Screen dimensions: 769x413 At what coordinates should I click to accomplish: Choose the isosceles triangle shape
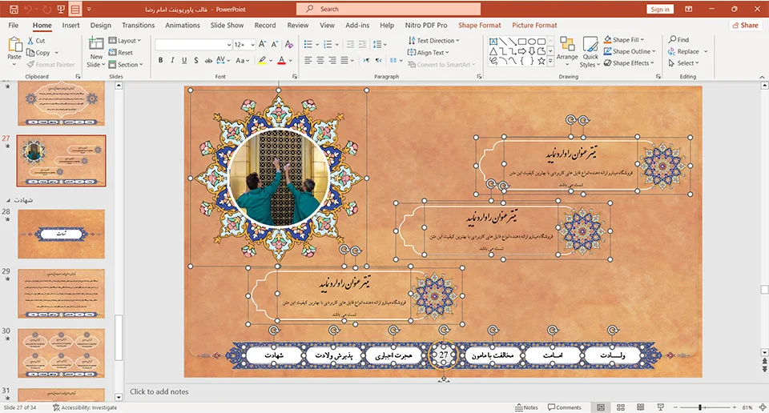coord(493,51)
